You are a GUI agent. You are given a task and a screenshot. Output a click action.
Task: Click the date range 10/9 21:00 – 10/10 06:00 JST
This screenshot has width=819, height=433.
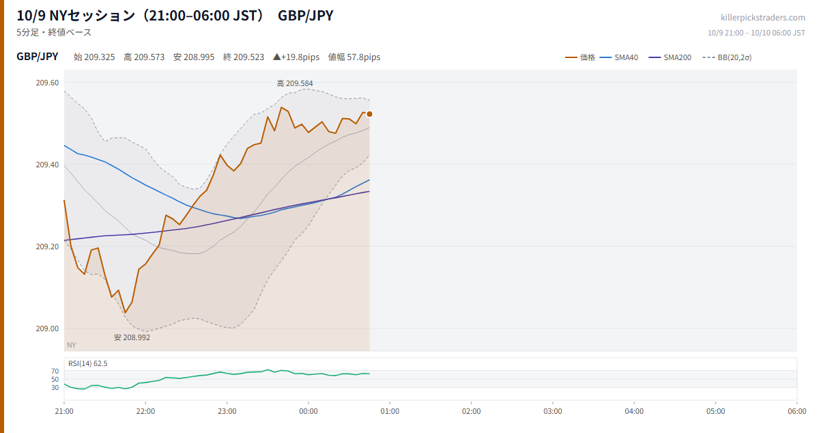pyautogui.click(x=756, y=32)
